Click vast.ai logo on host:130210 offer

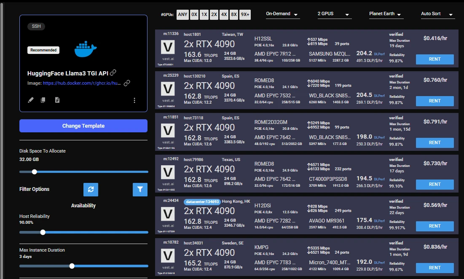coord(168,89)
